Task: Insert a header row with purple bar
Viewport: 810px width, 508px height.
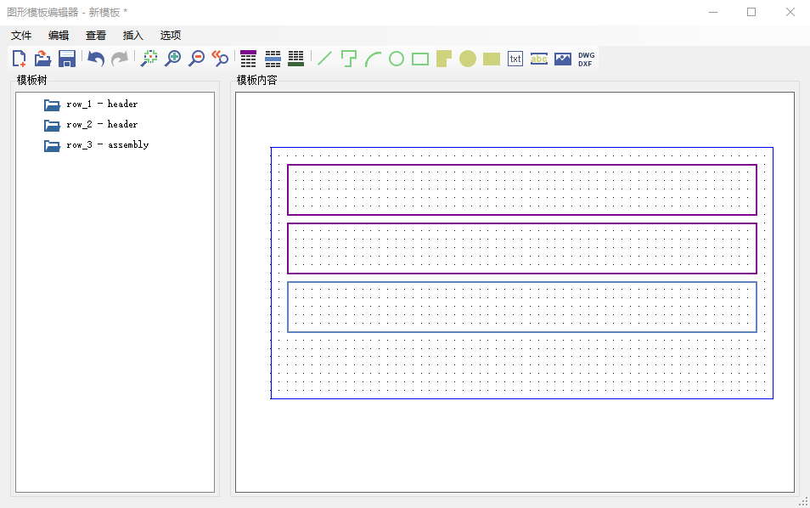Action: point(249,59)
